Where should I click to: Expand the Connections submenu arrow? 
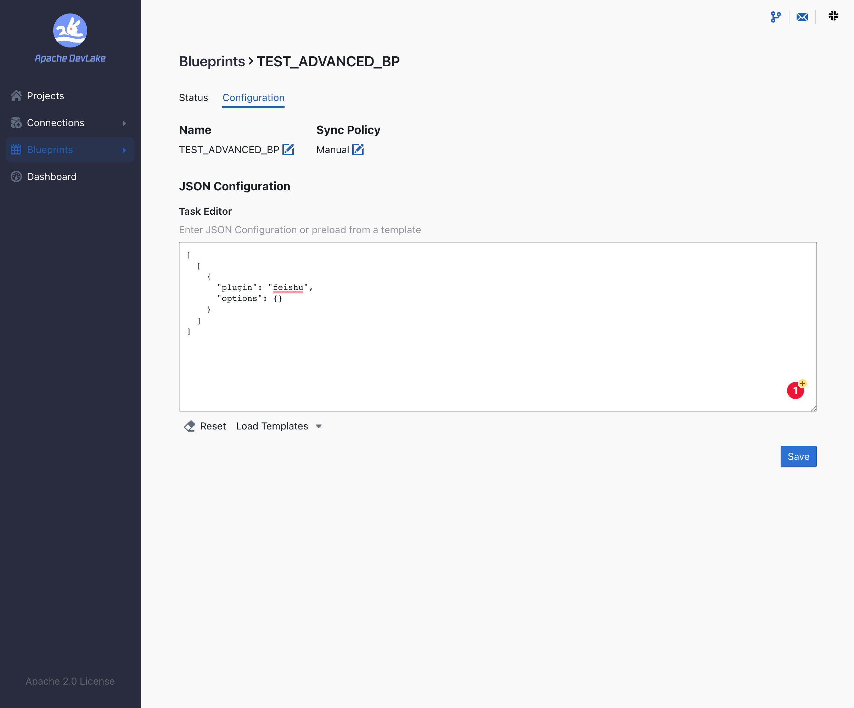(x=124, y=123)
